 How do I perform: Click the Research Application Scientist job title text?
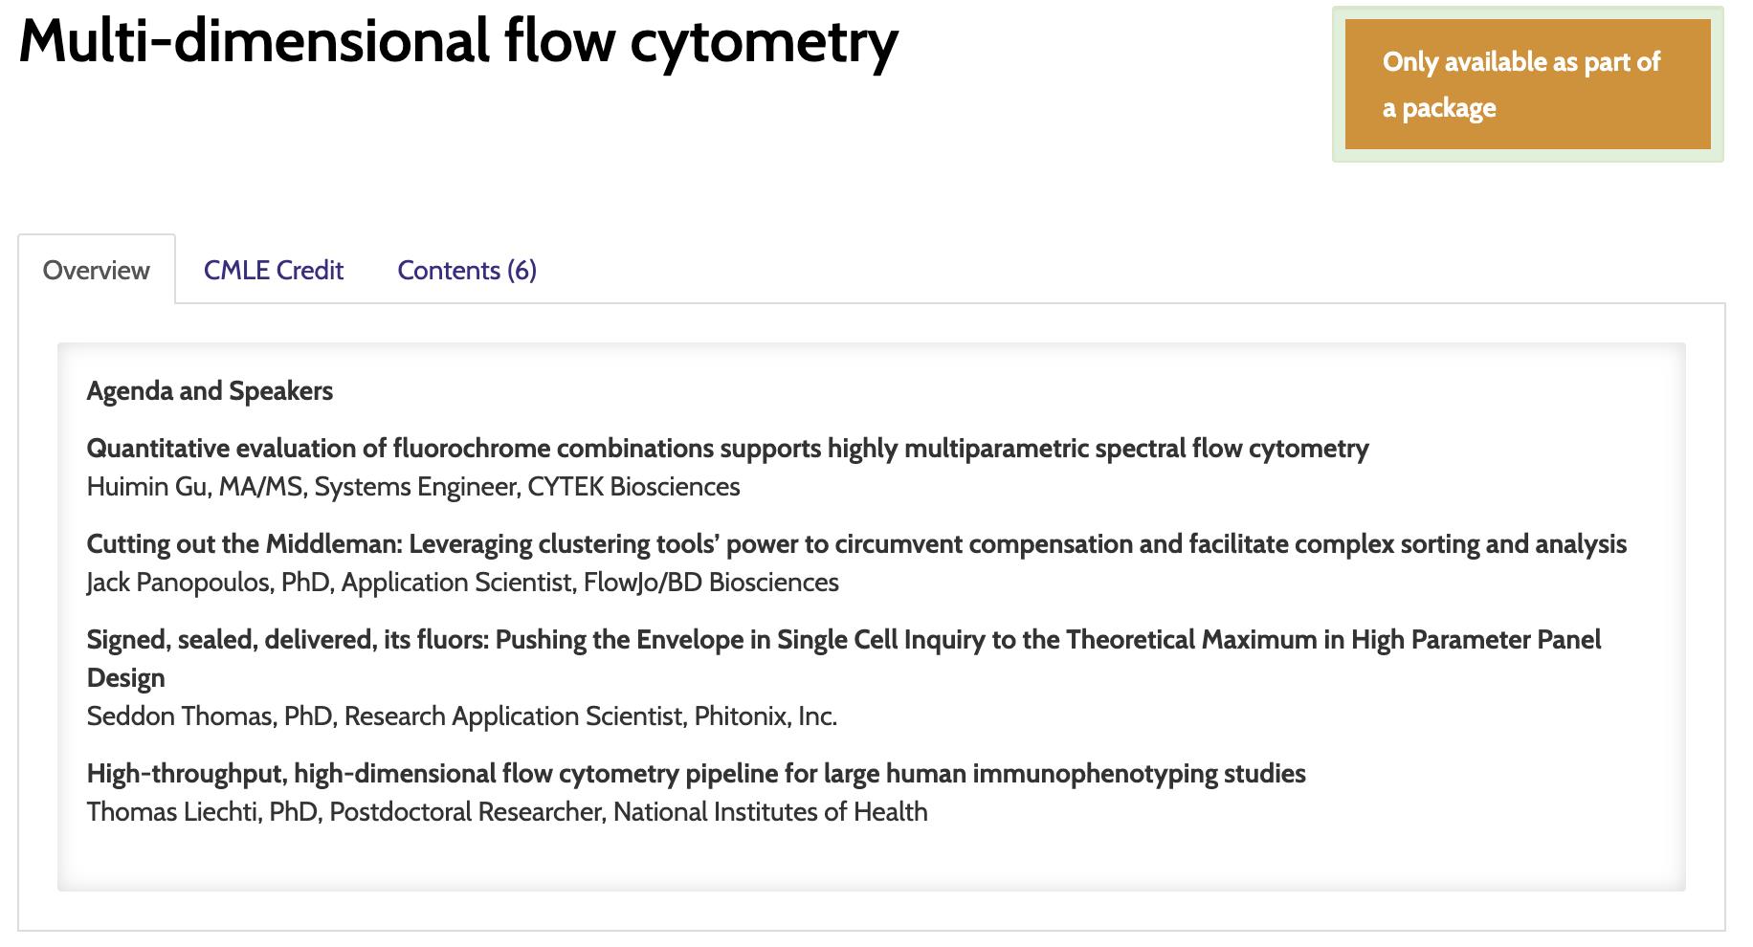pos(513,716)
